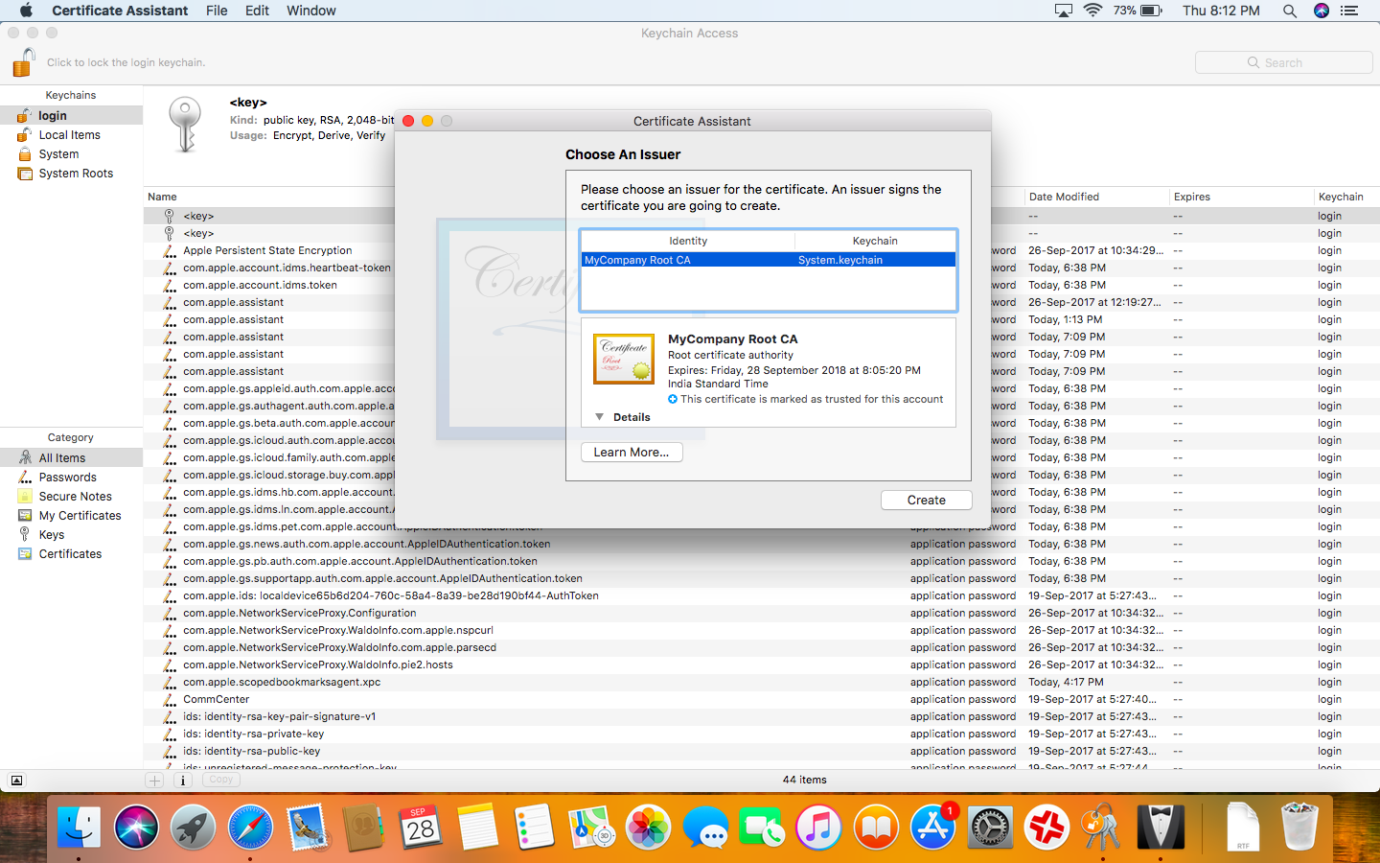Click the AirPlay display icon in menu bar

1063,11
